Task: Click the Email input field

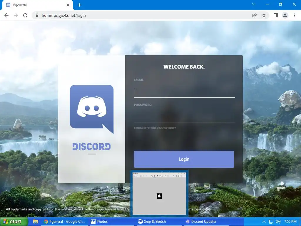Action: (x=185, y=92)
